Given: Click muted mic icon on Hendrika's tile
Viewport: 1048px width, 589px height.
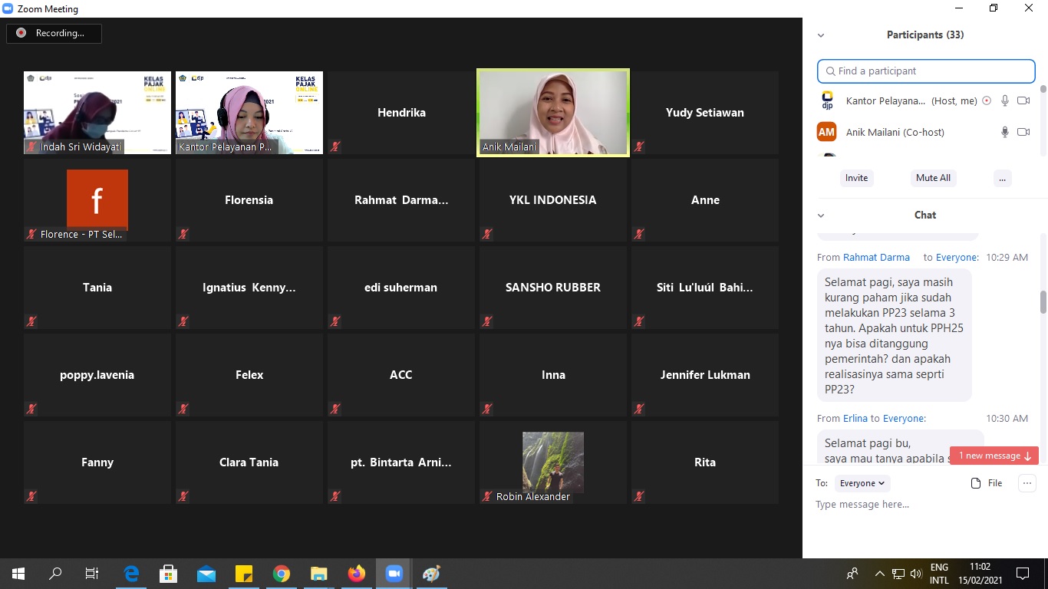Looking at the screenshot, I should 335,146.
